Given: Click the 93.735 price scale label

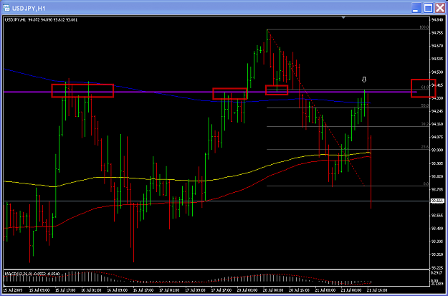Looking at the screenshot, I should [437, 189].
